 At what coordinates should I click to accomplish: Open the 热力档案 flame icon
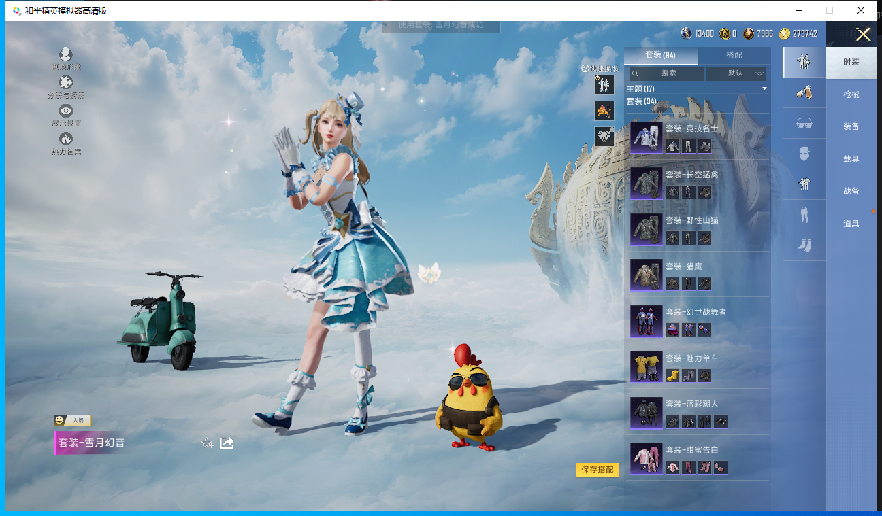pos(66,139)
